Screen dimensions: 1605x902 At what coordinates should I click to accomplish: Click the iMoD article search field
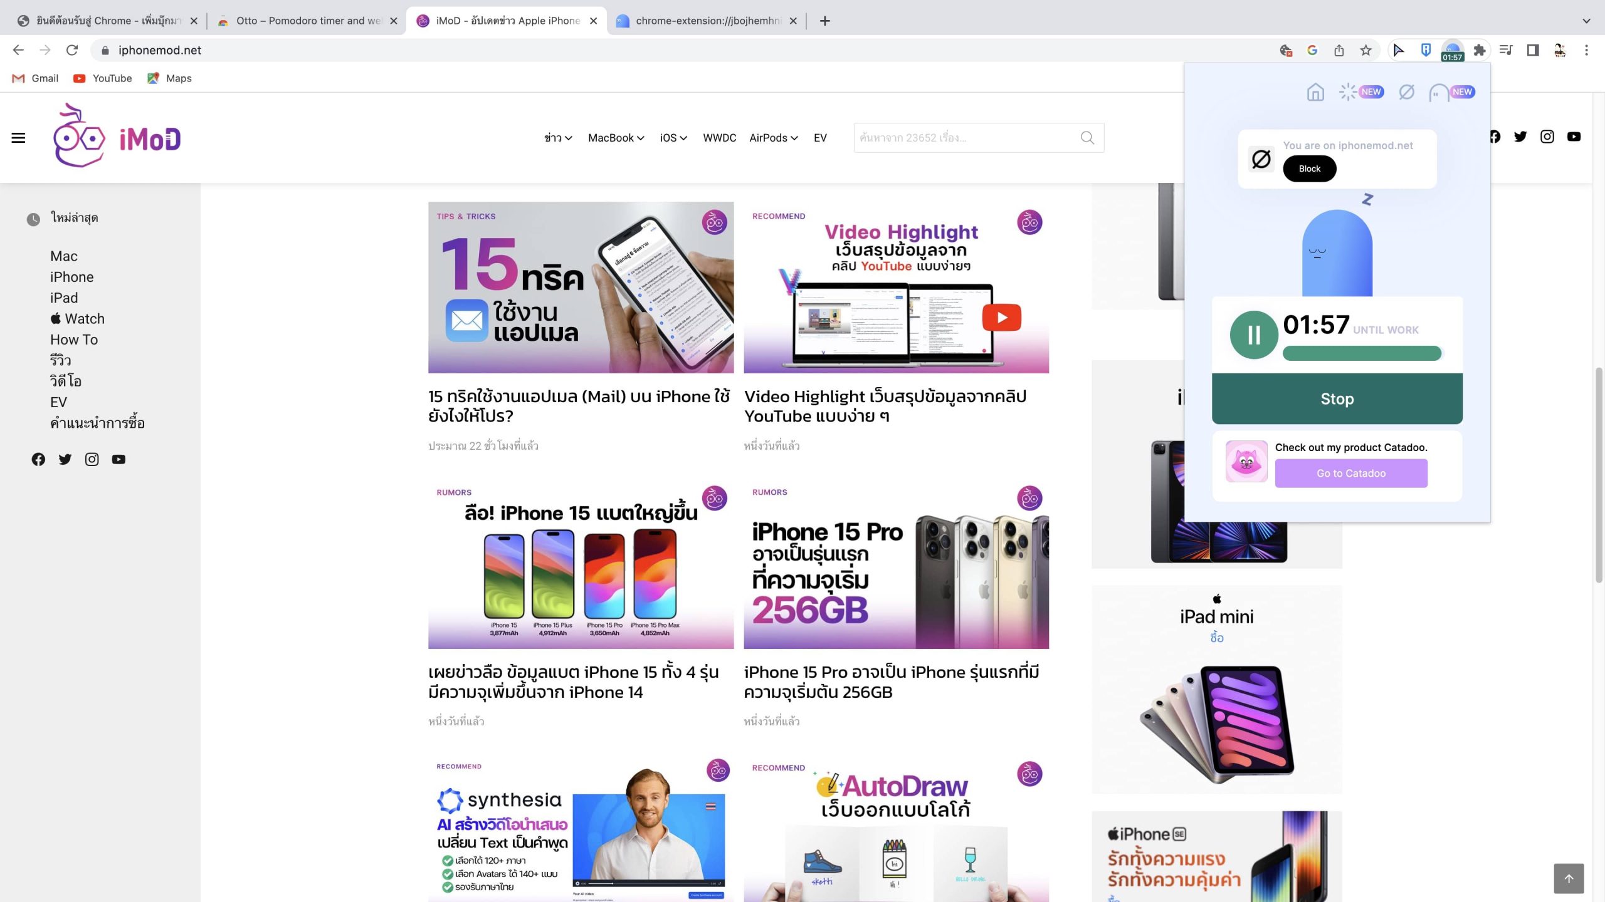pos(966,138)
